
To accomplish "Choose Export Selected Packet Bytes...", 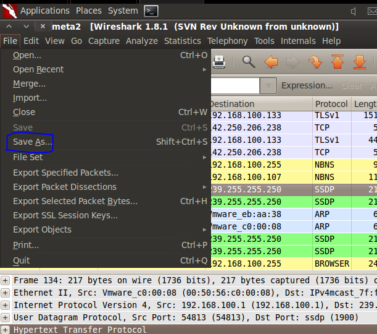I will [x=106, y=201].
